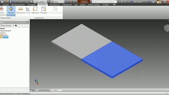Open the Среды ribbon tab
The width and height of the screenshot is (169, 95).
pos(83,5)
